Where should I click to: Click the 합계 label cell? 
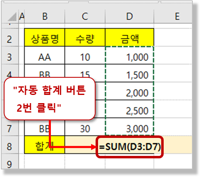point(45,145)
